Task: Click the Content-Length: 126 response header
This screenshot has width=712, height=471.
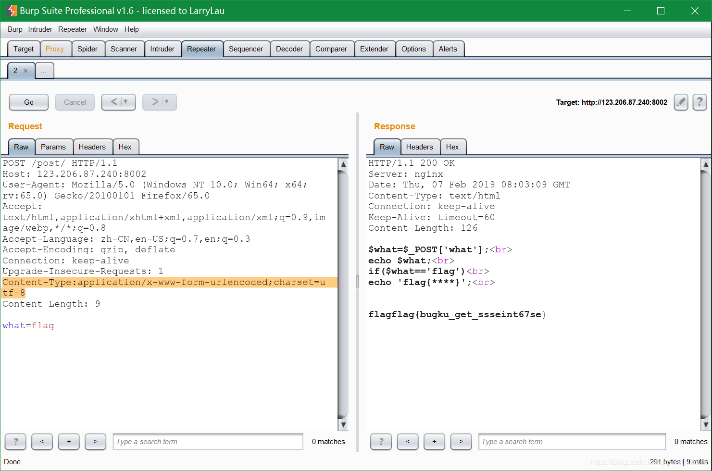Action: (x=423, y=228)
